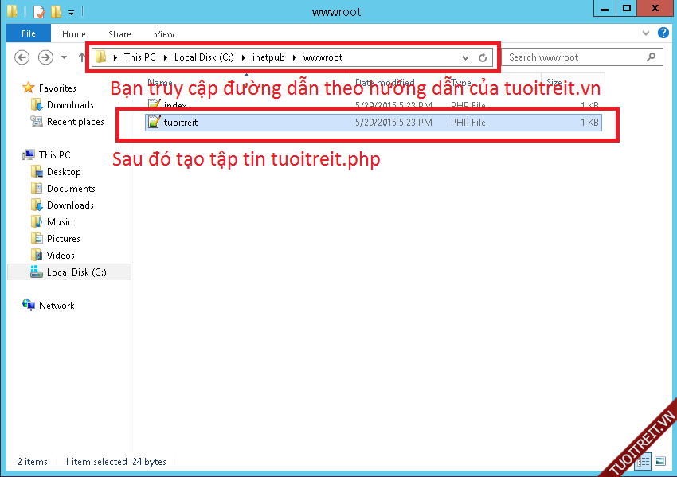
Task: Click the Up one level arrow
Action: click(82, 57)
